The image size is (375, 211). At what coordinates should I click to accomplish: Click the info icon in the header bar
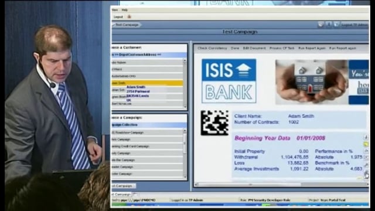tap(329, 25)
